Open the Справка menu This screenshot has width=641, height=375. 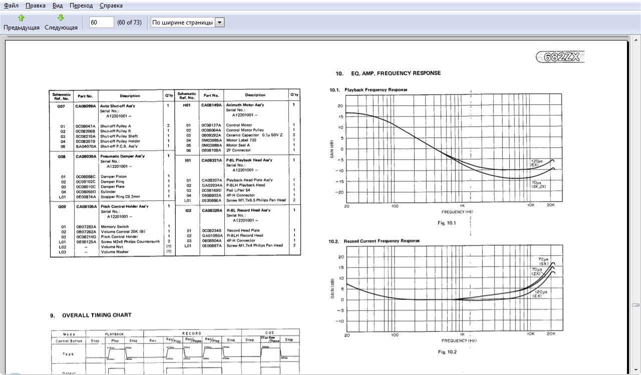click(x=111, y=5)
